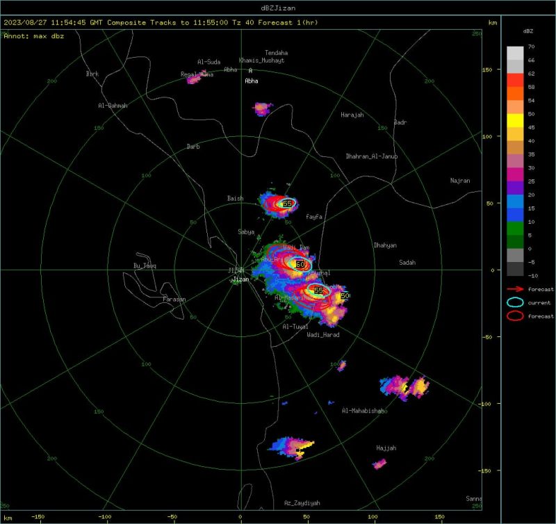Pick the purple 20–25 dBZ legend swatch
The image size is (556, 524).
tap(515, 188)
